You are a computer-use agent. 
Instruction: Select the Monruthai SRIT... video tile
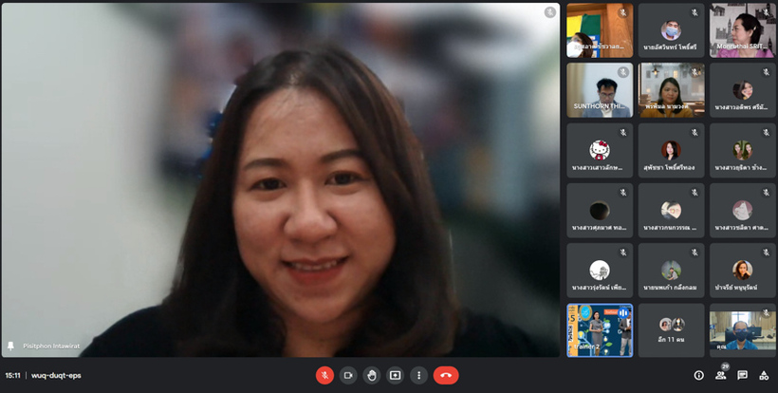(x=742, y=29)
